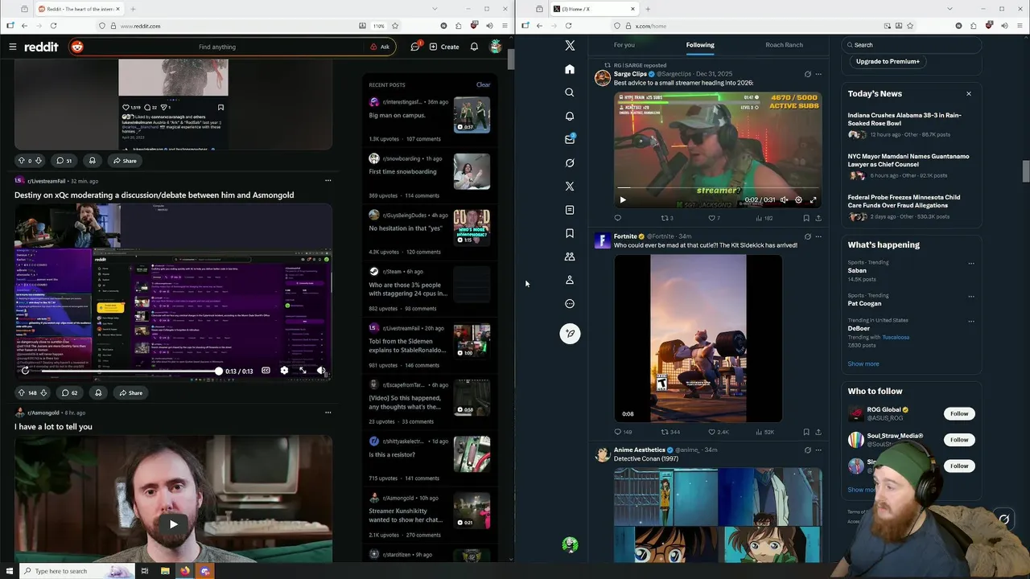Give award to the Destiny on xQc post

(x=98, y=393)
